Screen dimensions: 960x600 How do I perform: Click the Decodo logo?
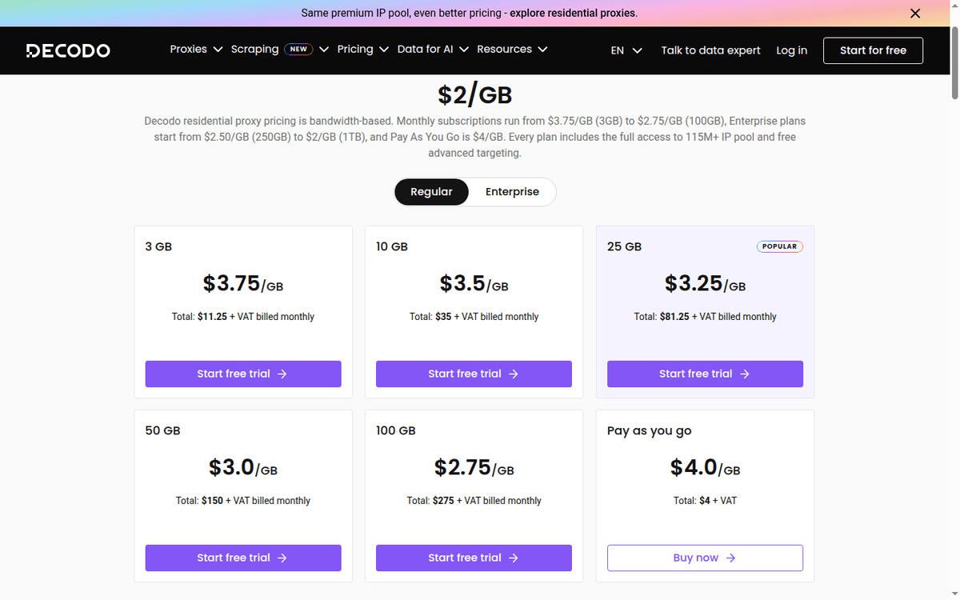click(x=68, y=50)
